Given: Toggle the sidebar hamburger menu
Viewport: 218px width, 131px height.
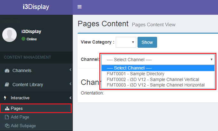Looking at the screenshot, I should coord(80,7).
